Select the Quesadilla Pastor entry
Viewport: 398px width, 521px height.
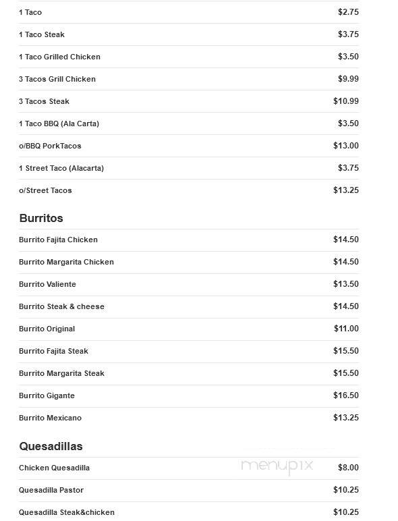[189, 490]
